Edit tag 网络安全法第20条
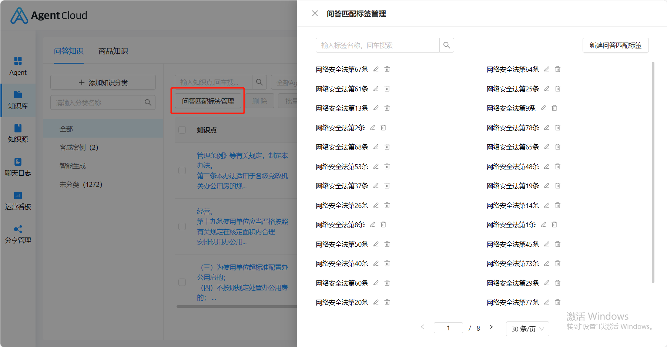 pos(376,302)
